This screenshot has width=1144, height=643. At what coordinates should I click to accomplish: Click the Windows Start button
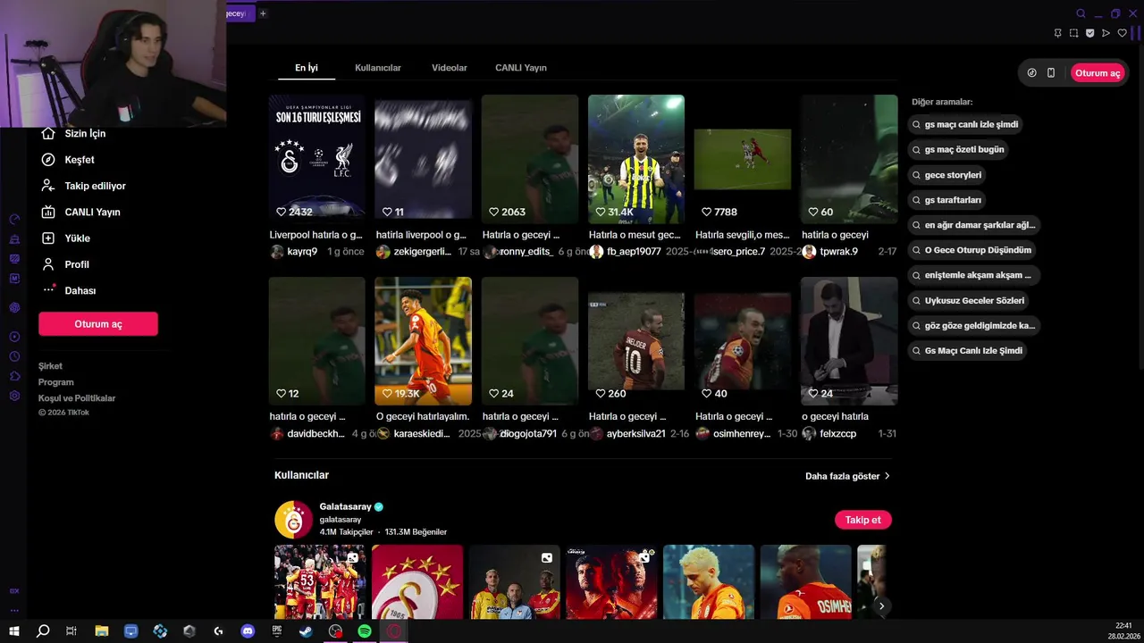pos(13,631)
